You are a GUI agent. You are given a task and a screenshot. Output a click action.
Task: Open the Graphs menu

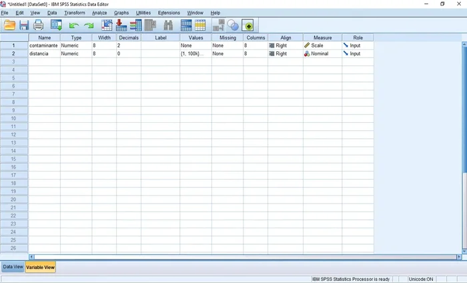[121, 13]
